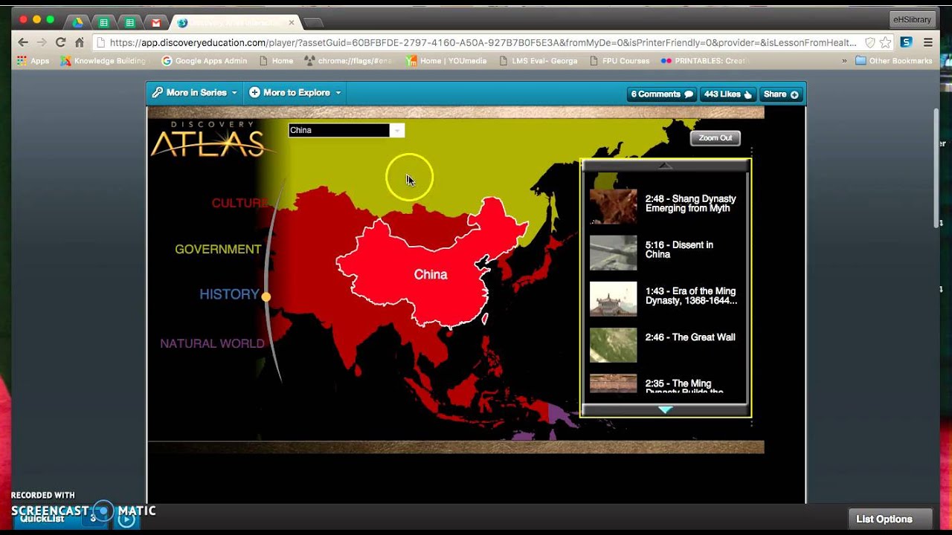The height and width of the screenshot is (535, 952).
Task: Go back using the browser back arrow
Action: (x=23, y=43)
